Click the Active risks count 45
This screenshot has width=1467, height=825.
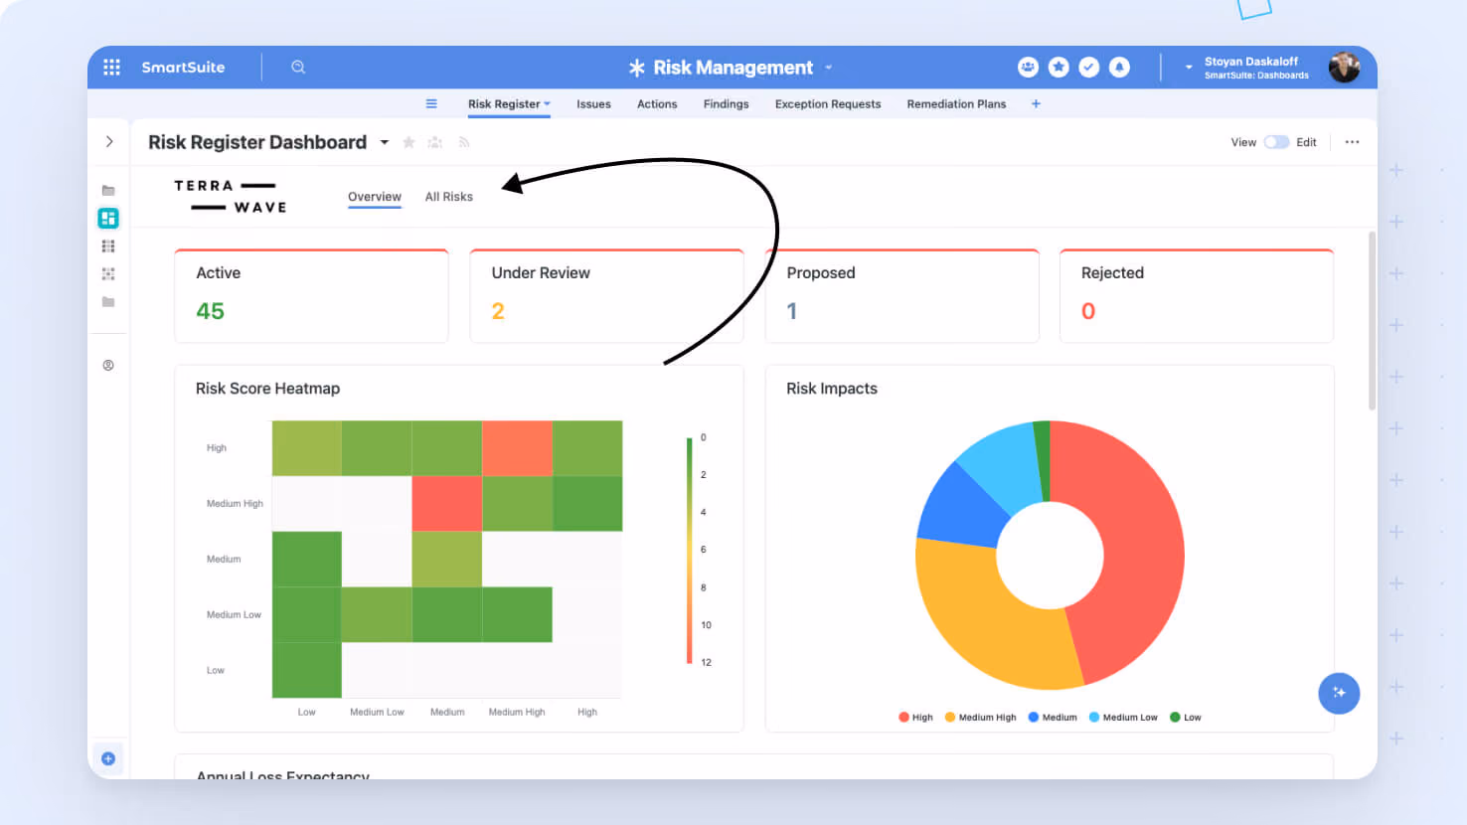pyautogui.click(x=210, y=311)
